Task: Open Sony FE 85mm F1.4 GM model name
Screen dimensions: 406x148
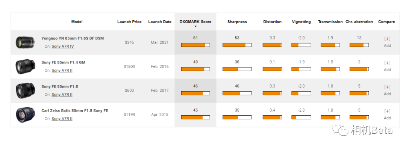Action: click(x=63, y=62)
